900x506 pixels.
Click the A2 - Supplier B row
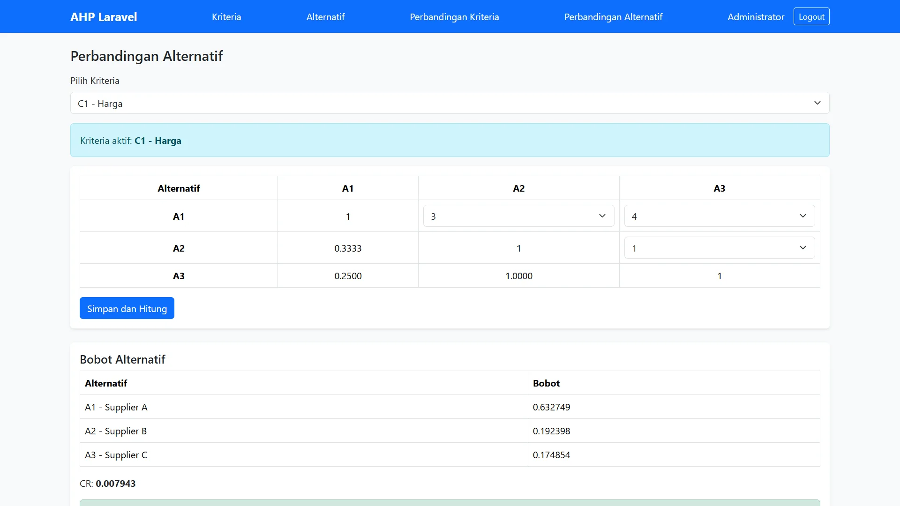click(450, 431)
